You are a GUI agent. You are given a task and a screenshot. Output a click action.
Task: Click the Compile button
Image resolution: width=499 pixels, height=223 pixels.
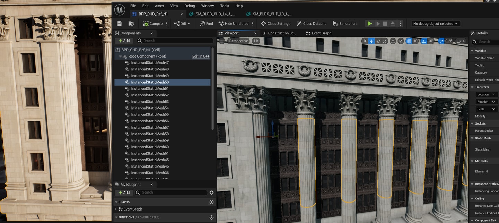point(152,24)
